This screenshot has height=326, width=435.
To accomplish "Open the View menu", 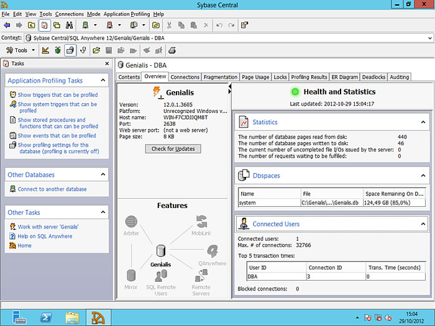I will [x=30, y=14].
